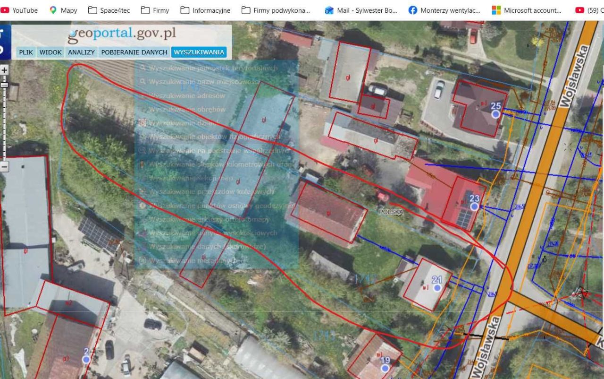Open the Firmy podwykona... bookmarks folder
Screen dimensions: 604x379
[276, 10]
